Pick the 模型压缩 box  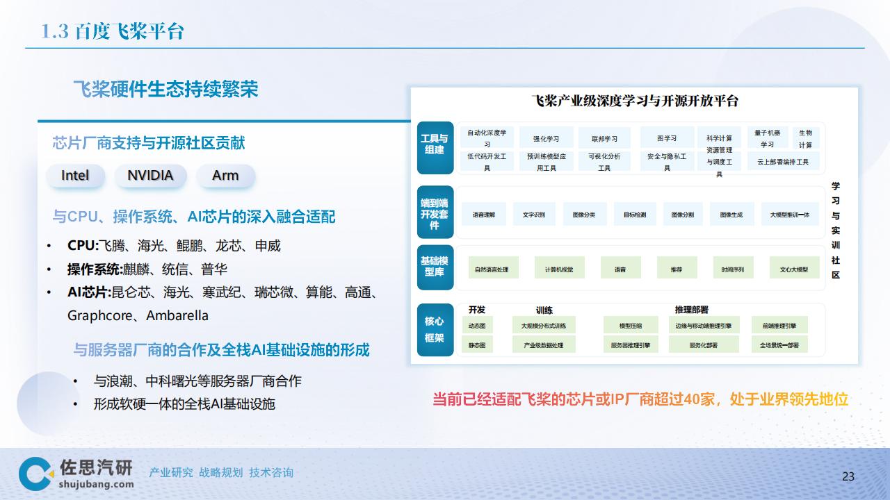631,325
